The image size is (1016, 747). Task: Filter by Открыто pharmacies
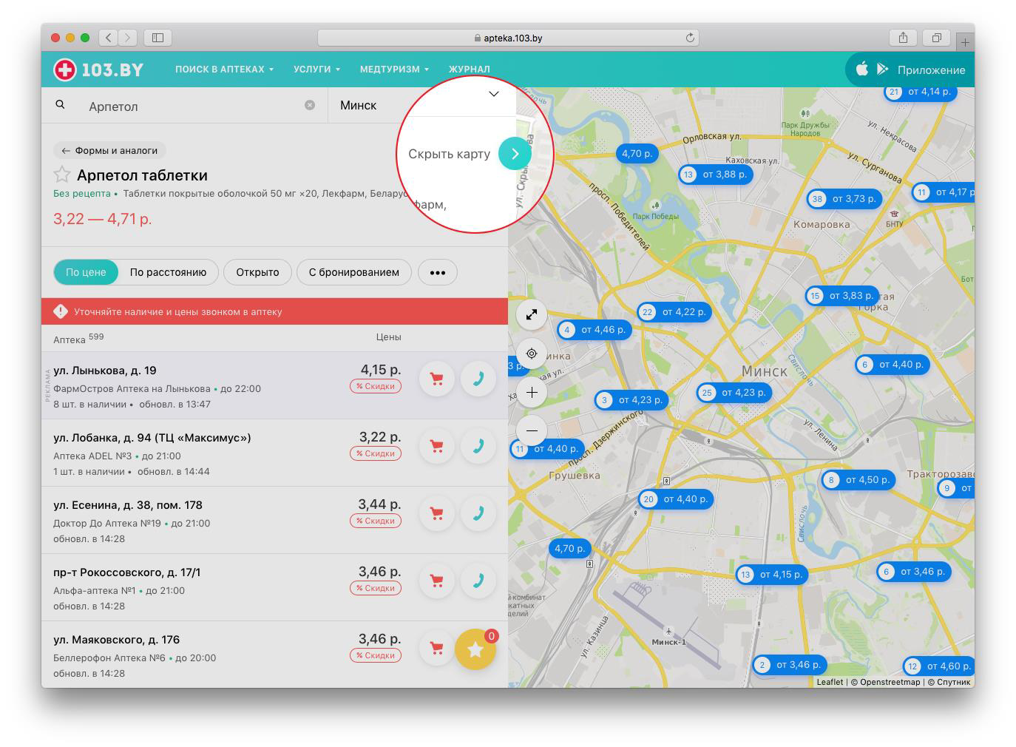click(257, 272)
